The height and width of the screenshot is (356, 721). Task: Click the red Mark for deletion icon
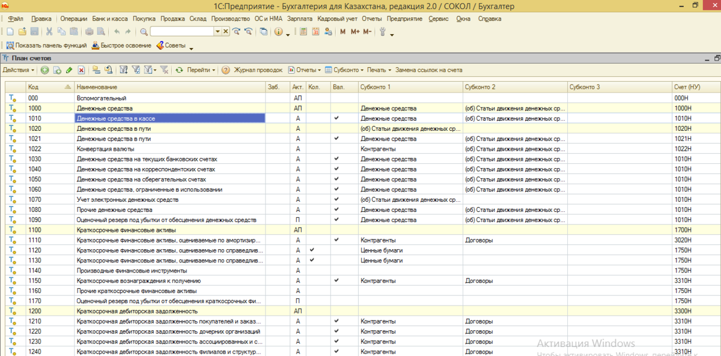point(81,70)
